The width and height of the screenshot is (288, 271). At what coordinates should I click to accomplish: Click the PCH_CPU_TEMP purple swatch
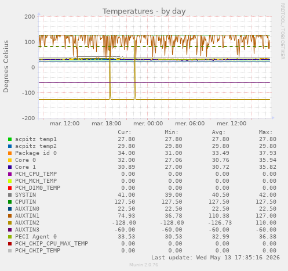tap(10, 174)
